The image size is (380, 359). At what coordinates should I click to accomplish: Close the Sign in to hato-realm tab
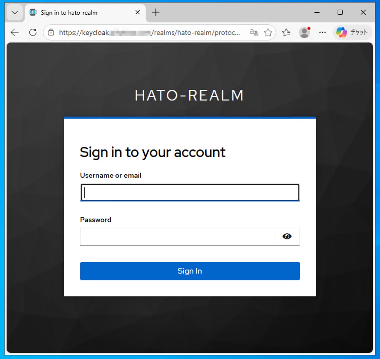click(137, 12)
